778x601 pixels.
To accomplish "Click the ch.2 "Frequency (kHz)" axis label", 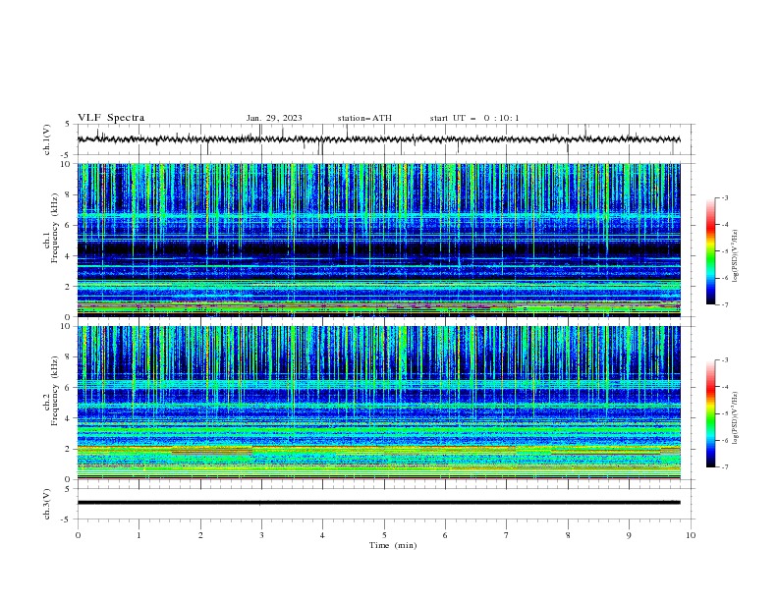I will tap(54, 390).
